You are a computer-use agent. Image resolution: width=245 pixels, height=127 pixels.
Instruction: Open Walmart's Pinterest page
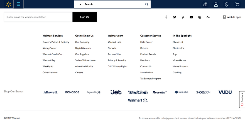tap(183, 17)
